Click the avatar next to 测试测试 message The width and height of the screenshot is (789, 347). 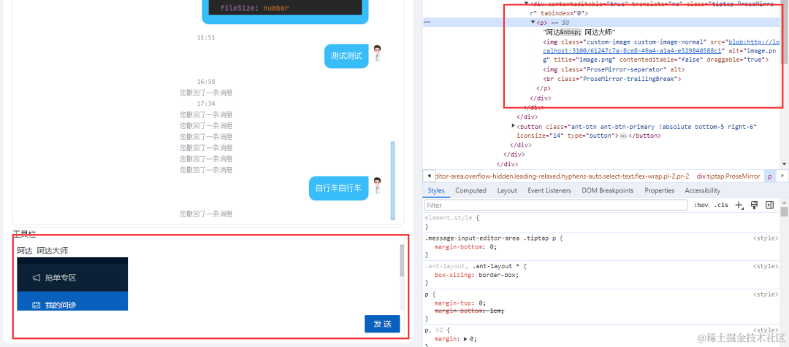pyautogui.click(x=378, y=54)
